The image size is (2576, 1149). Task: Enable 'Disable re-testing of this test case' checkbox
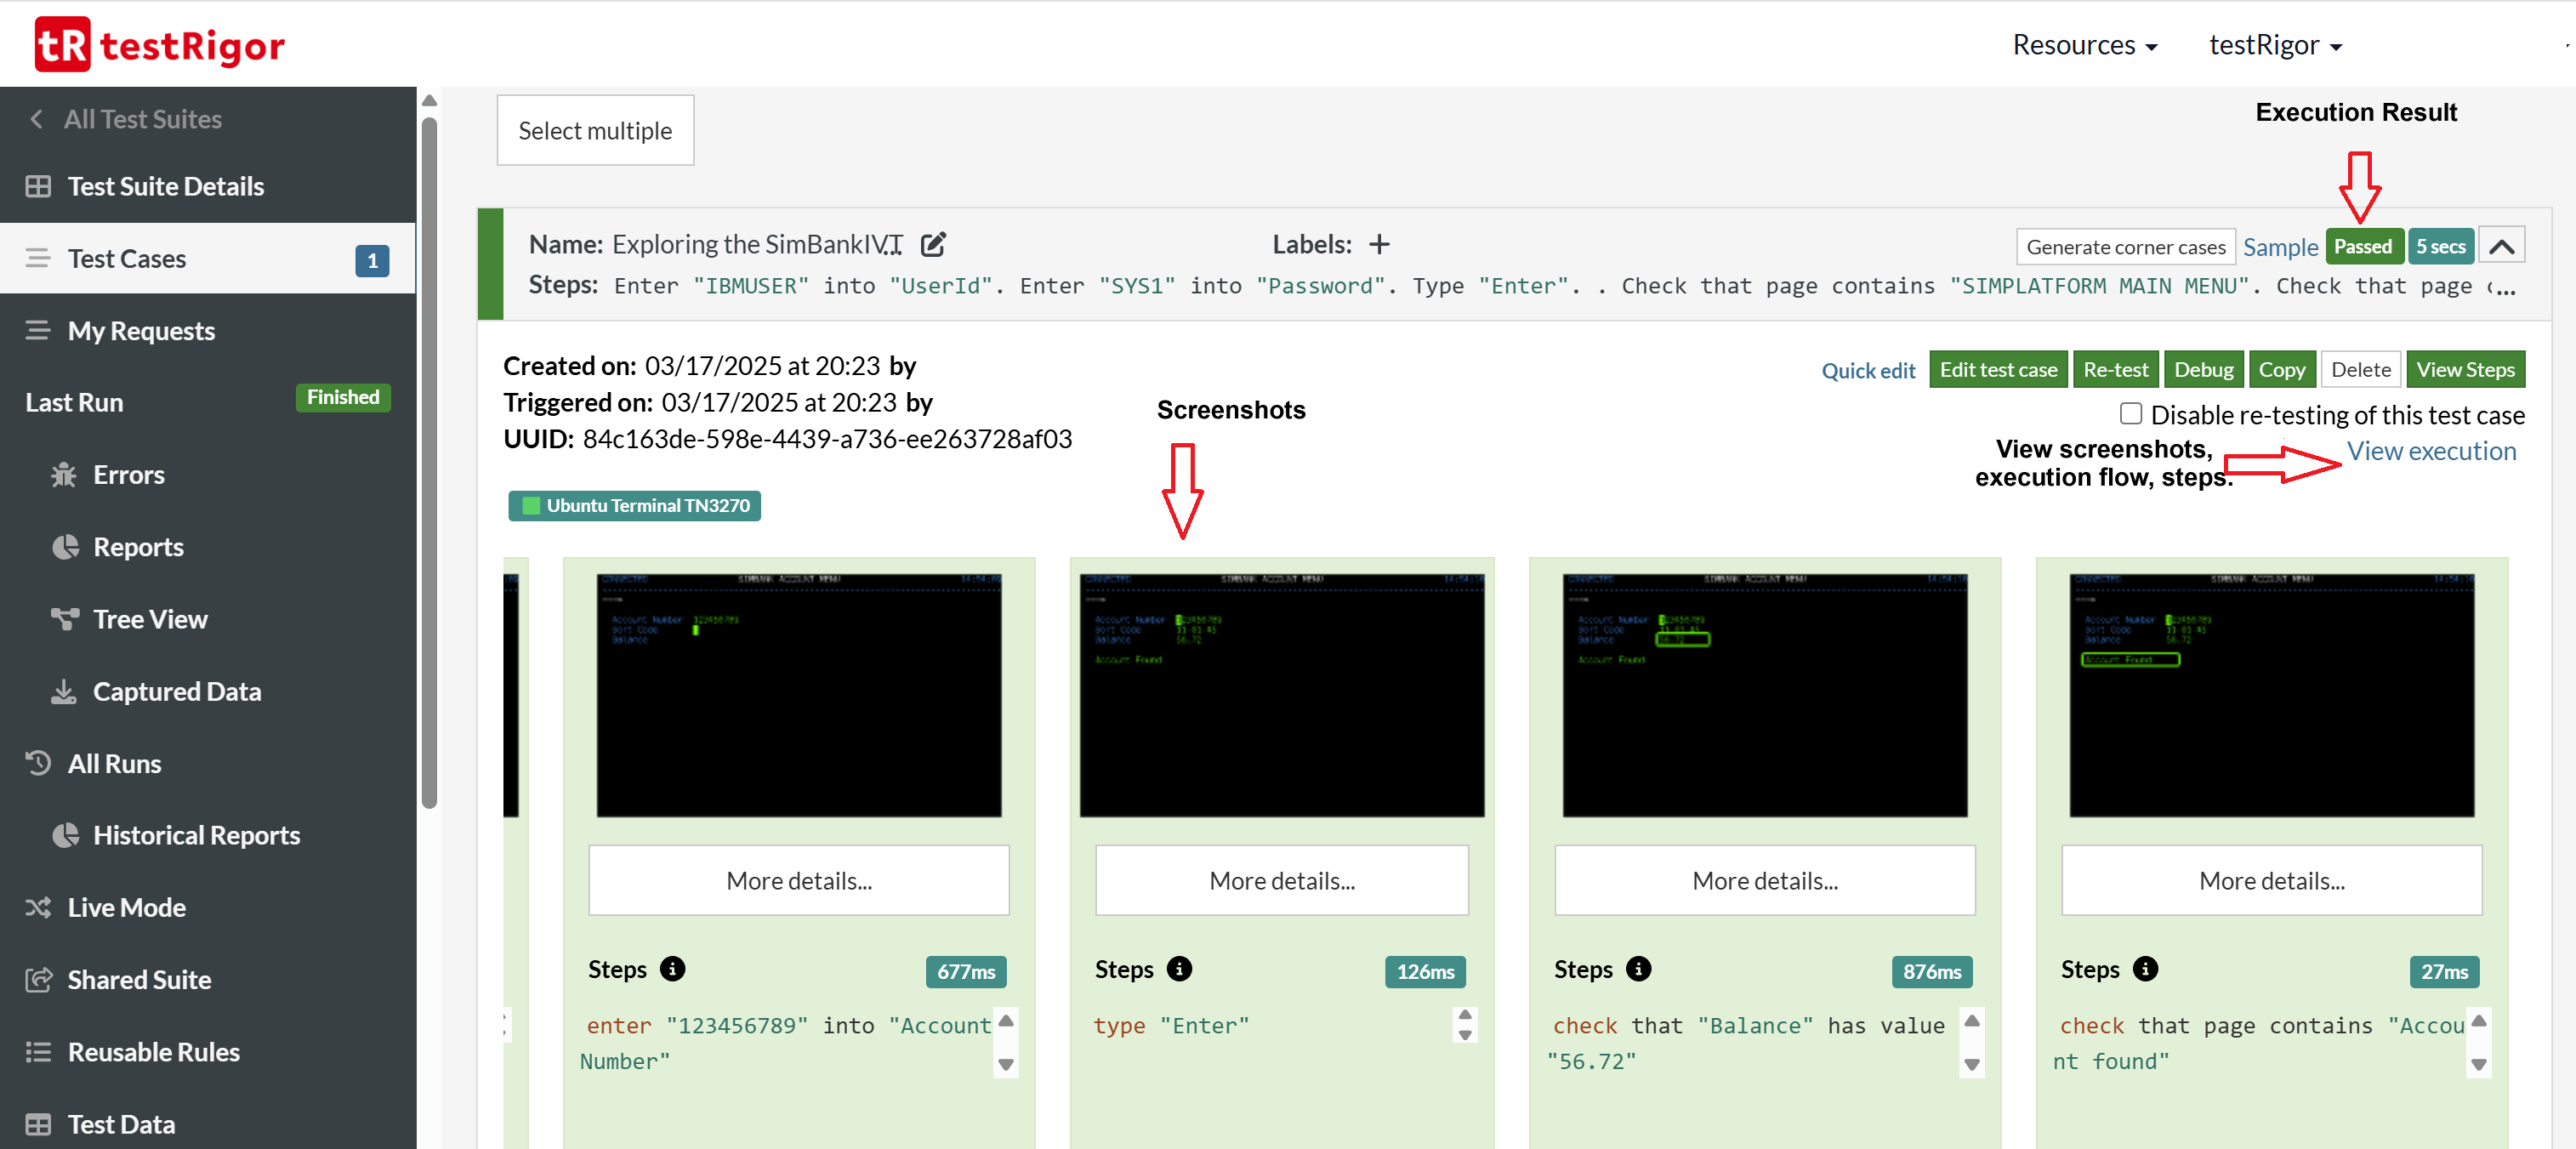point(2130,413)
